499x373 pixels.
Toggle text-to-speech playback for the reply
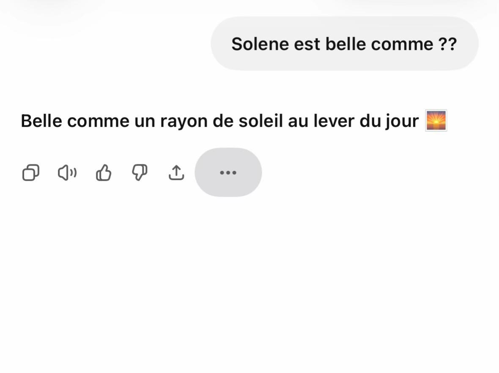(67, 173)
